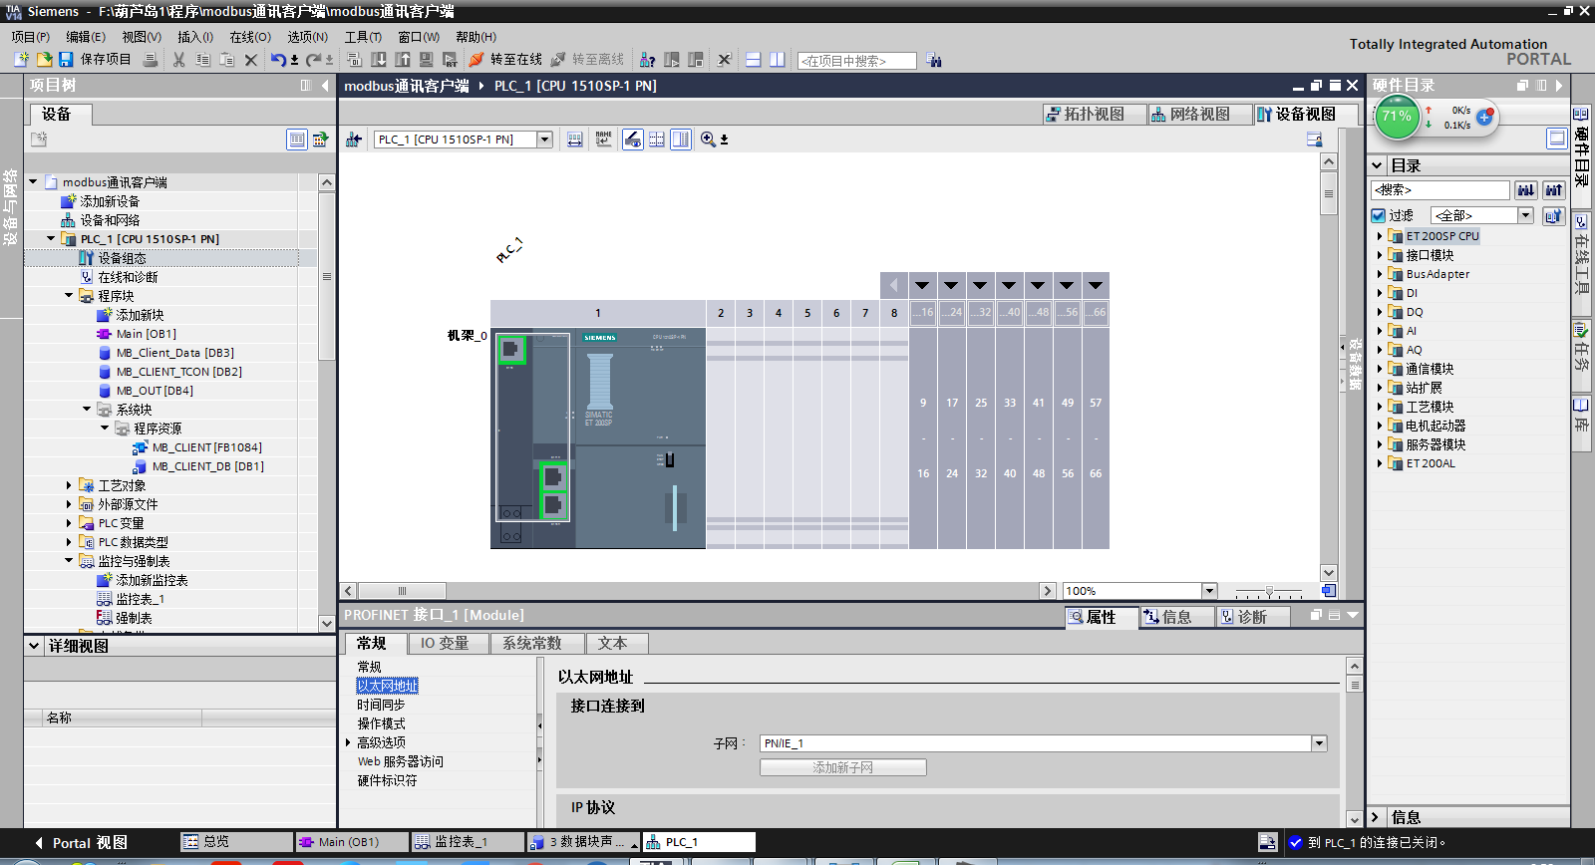Select 时间同步 in properties navigation
The image size is (1595, 865).
381,705
